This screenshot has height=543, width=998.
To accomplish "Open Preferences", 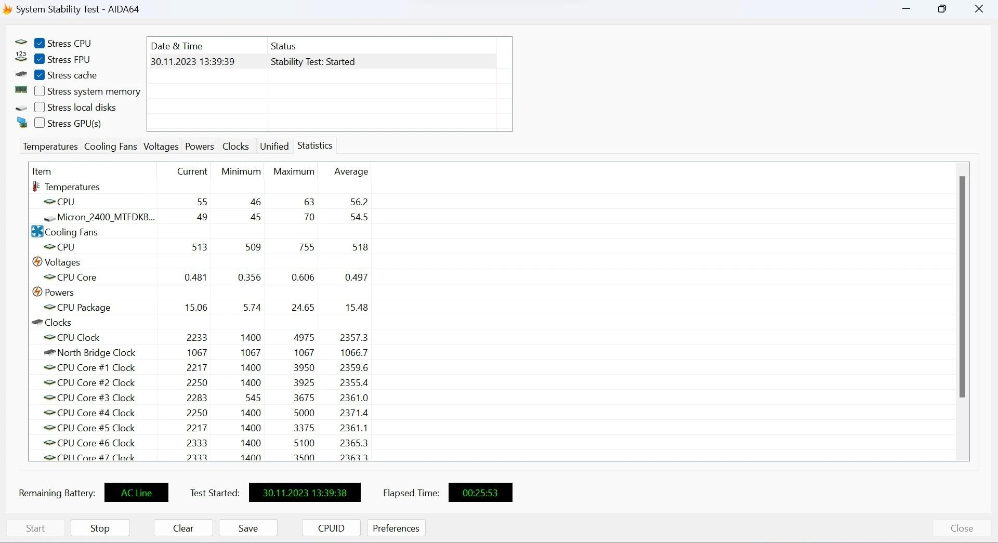I will point(396,528).
